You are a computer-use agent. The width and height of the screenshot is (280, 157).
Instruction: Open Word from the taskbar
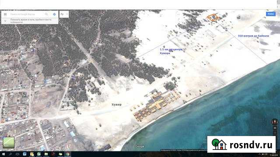24,154
